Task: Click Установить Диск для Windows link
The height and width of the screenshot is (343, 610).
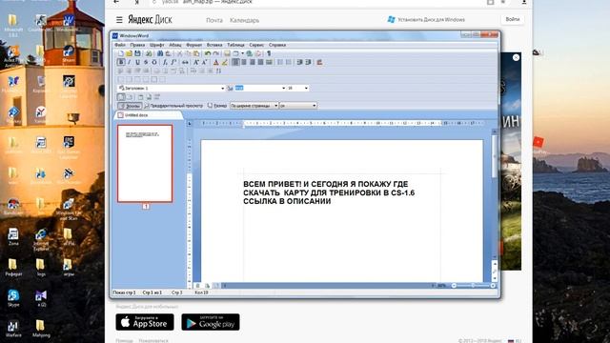Action: point(426,19)
